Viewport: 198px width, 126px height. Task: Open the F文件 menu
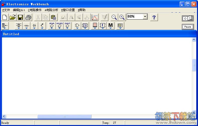(6, 10)
